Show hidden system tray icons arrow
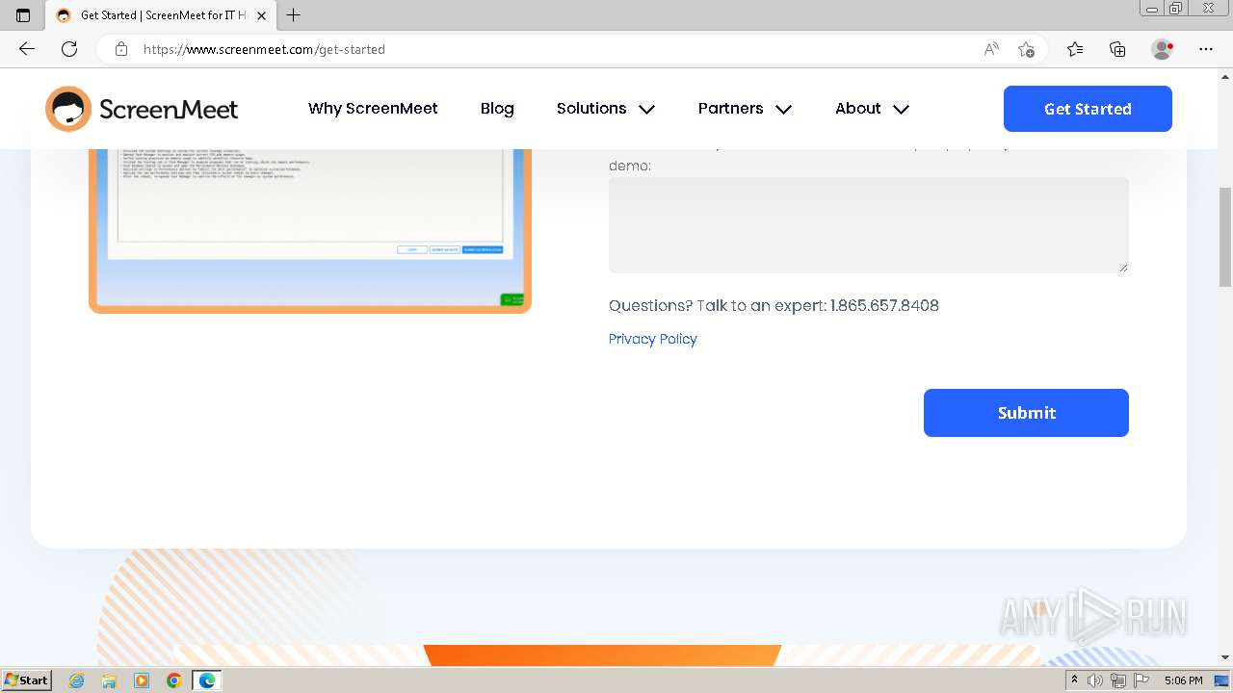 click(x=1075, y=680)
